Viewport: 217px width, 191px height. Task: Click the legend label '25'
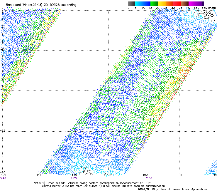166,8
